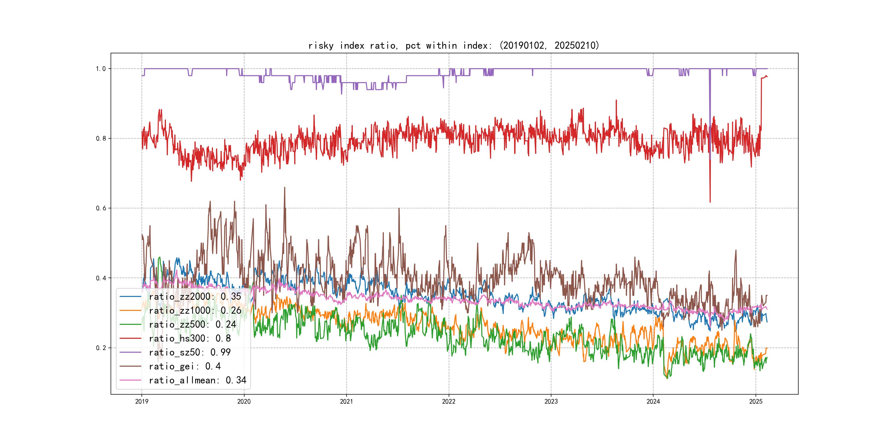Click the 2025 x-axis tick label

[756, 401]
